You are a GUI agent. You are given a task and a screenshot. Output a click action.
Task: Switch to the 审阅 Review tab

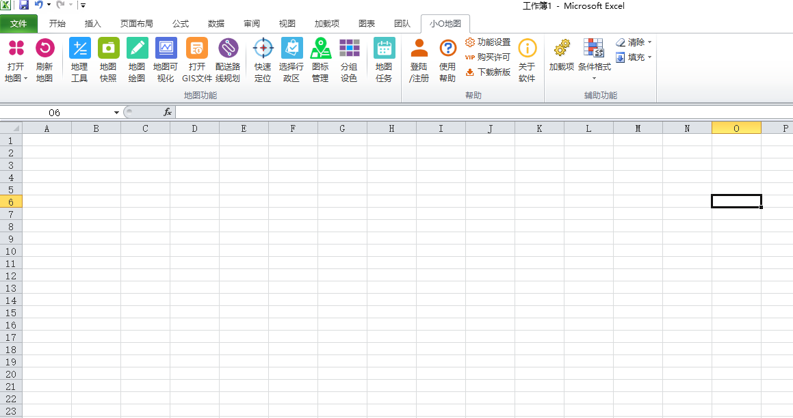[251, 24]
